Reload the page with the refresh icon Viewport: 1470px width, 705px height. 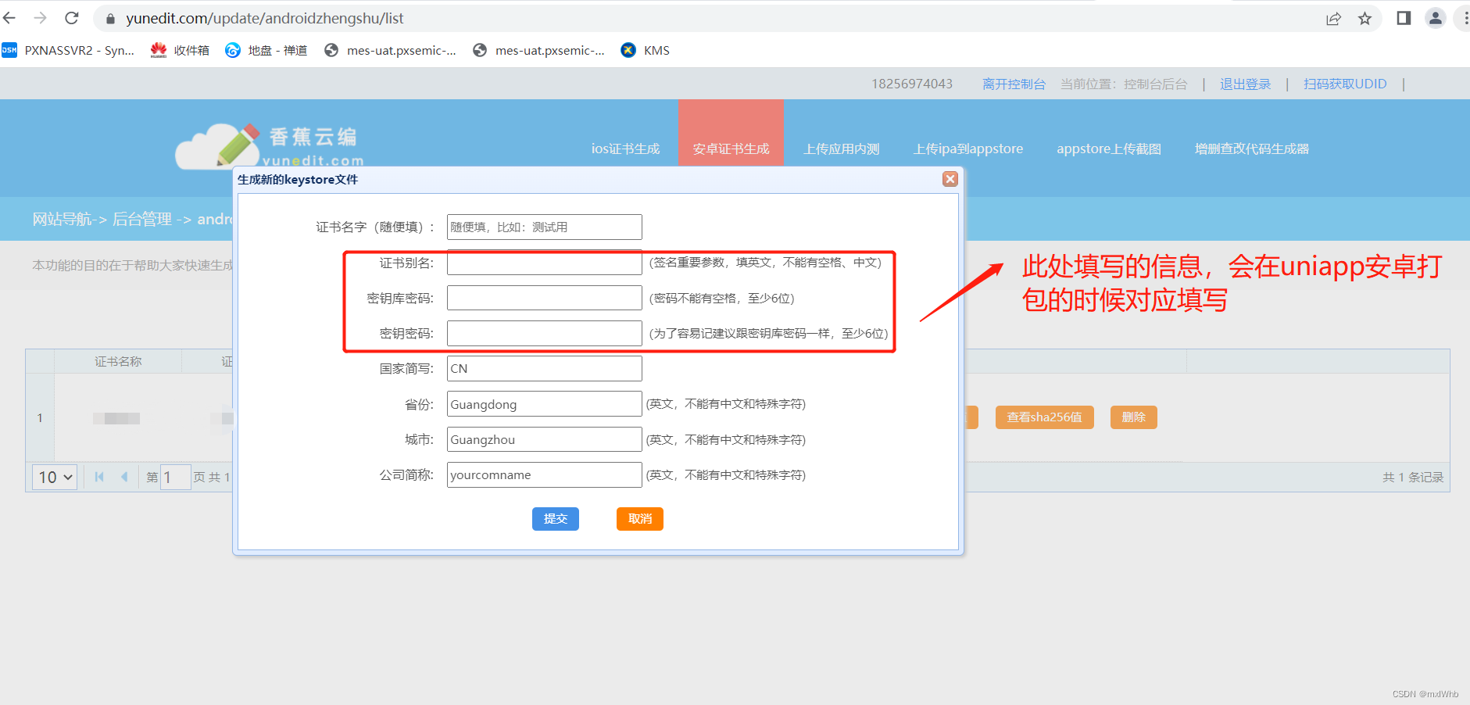pyautogui.click(x=72, y=18)
